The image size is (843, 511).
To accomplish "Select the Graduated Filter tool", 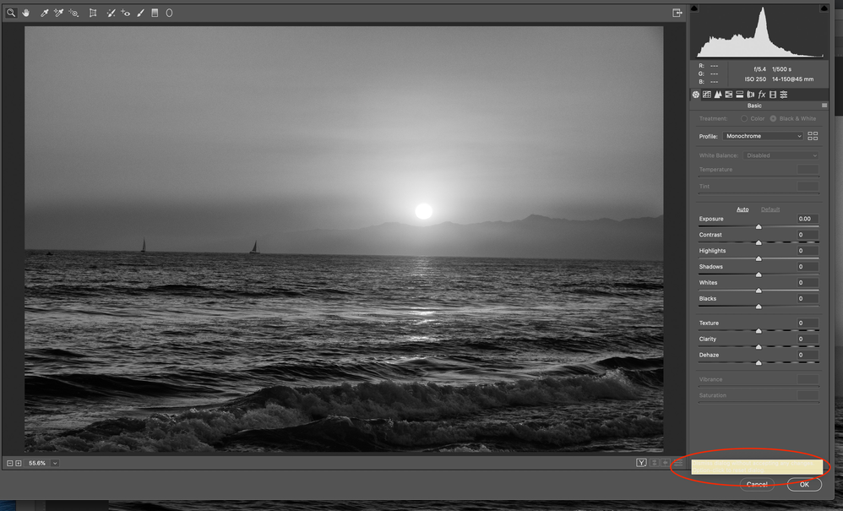I will pyautogui.click(x=155, y=13).
